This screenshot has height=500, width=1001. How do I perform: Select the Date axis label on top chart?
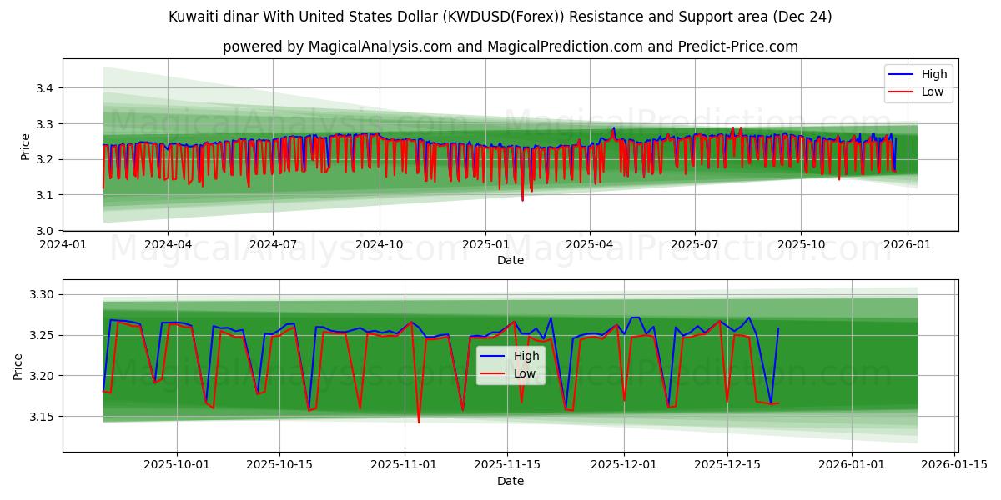click(x=511, y=261)
